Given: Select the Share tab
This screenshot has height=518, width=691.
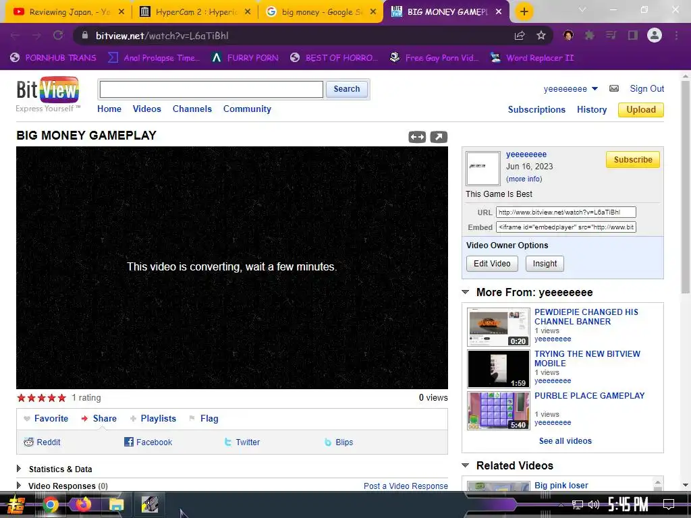Looking at the screenshot, I should (x=99, y=418).
